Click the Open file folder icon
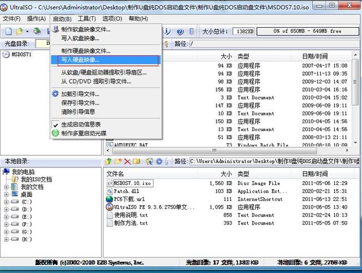 coord(19,31)
